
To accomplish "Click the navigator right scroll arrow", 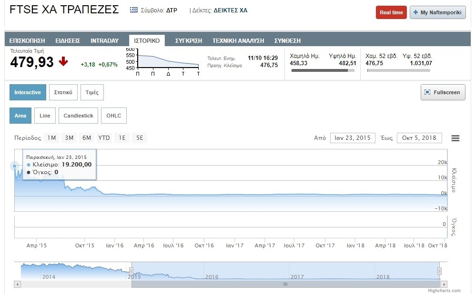I will (x=444, y=284).
